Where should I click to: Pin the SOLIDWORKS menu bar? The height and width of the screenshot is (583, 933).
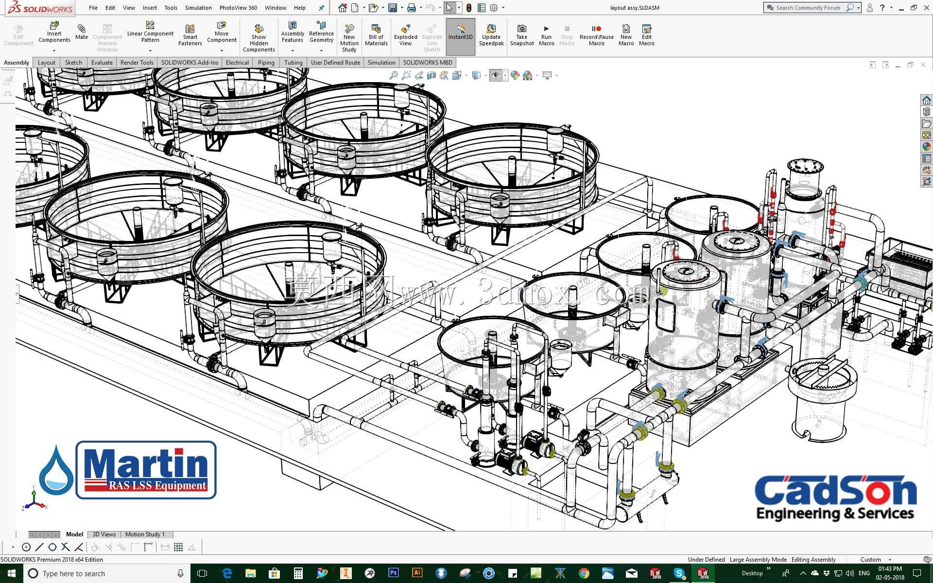(x=321, y=8)
